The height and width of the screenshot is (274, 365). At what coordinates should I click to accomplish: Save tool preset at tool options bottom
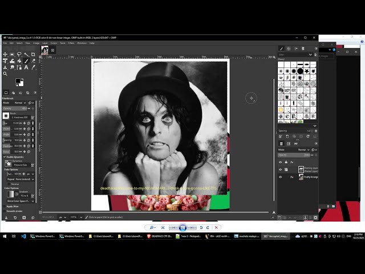click(6, 217)
